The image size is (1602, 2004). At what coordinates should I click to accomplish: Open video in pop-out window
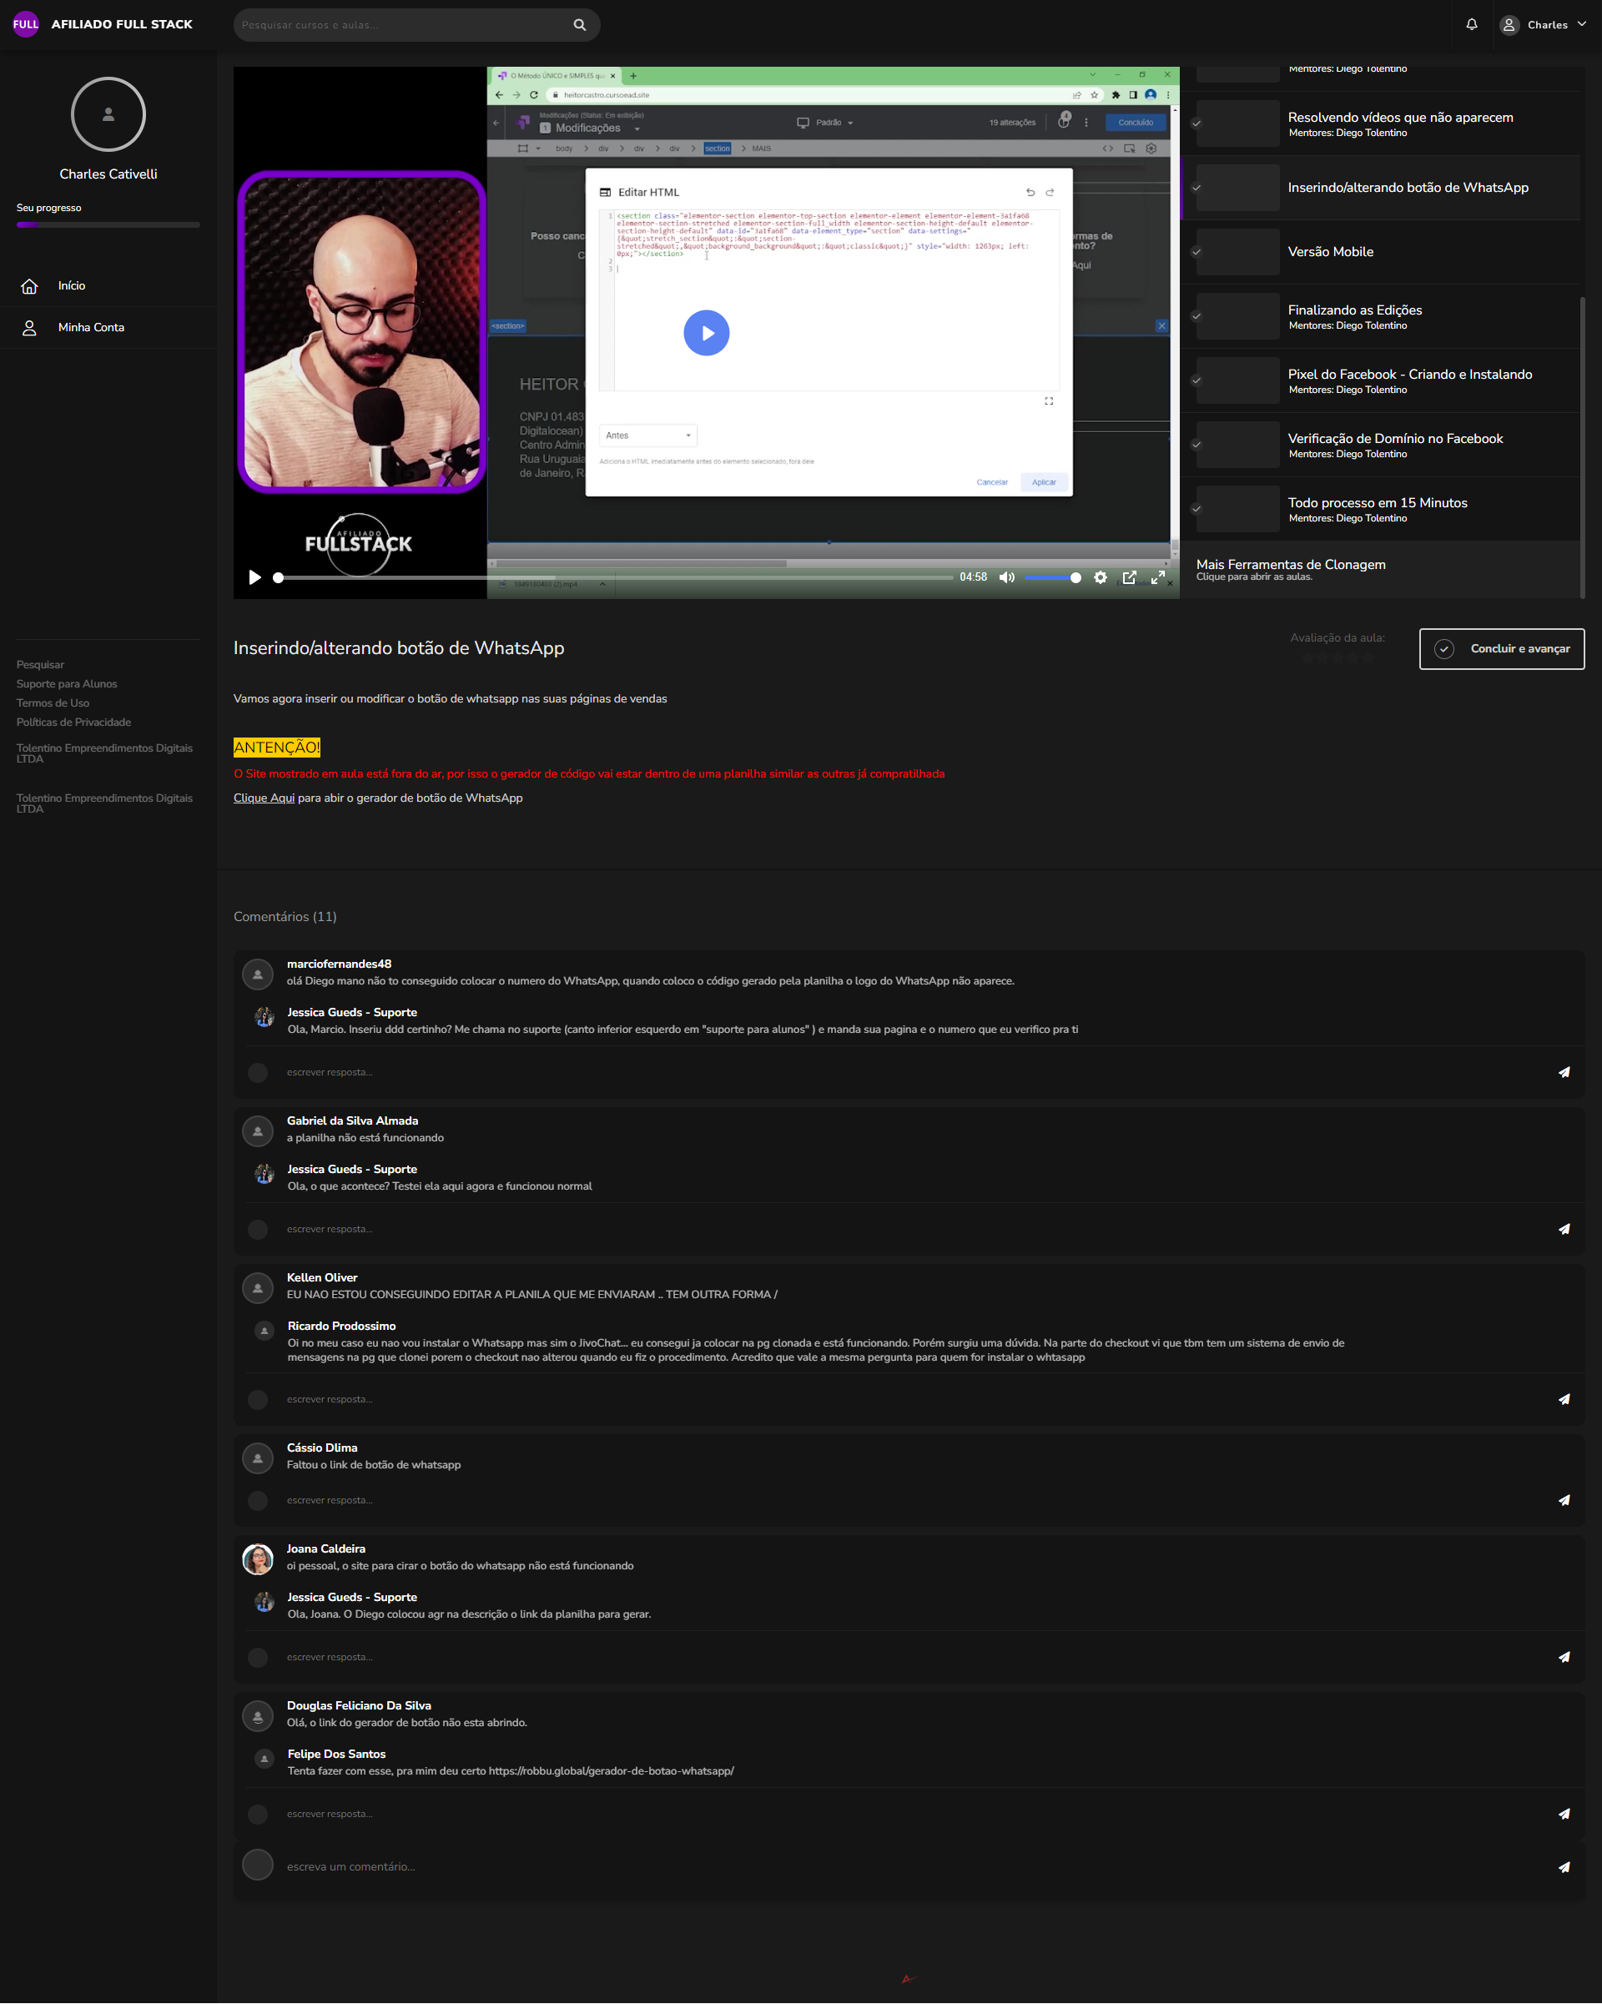click(x=1129, y=577)
